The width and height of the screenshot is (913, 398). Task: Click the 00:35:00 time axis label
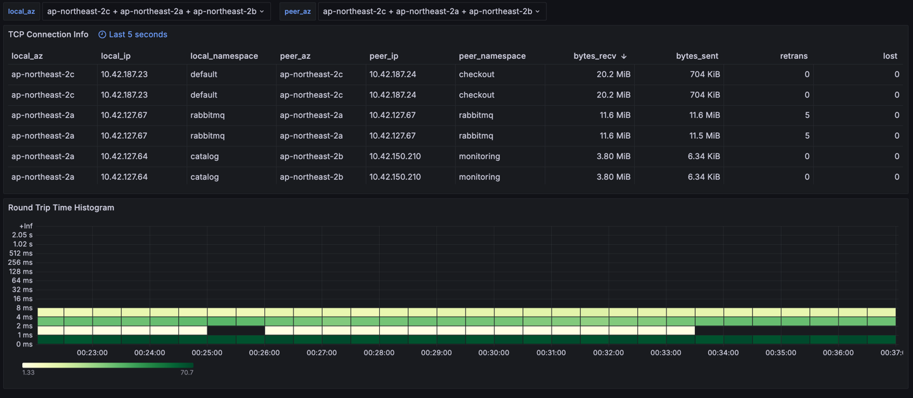pyautogui.click(x=780, y=353)
